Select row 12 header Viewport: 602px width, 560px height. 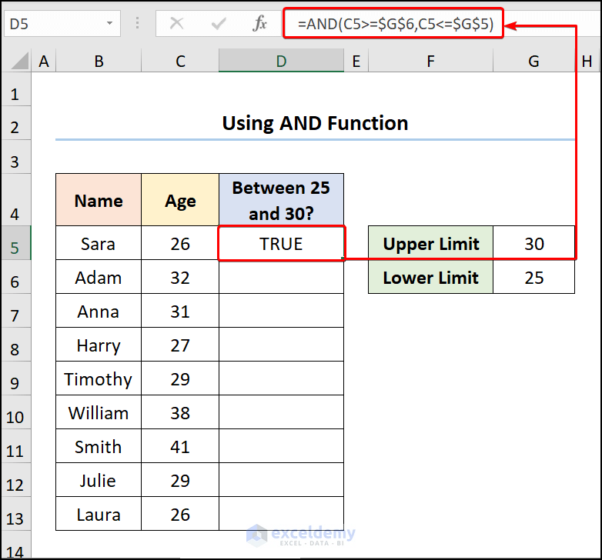point(15,479)
